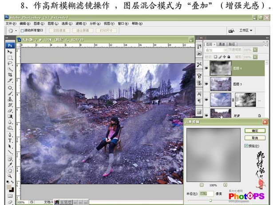
Task: Hide the 背景 layer eye
Action: tap(206, 115)
